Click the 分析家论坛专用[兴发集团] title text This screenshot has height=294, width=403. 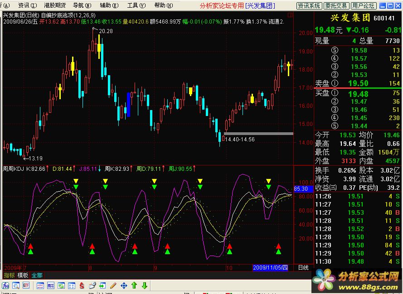237,5
